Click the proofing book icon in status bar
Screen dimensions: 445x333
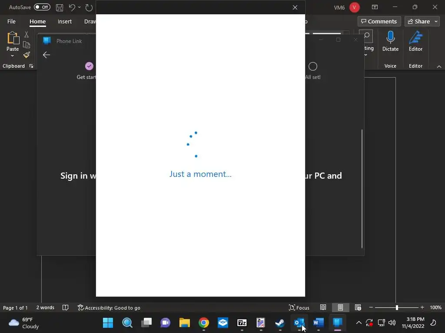pos(66,307)
